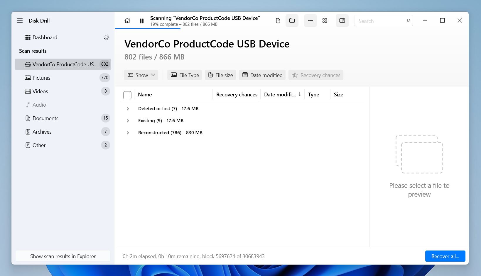Tick the select-all checkbox in the header
Viewport: 481px width, 276px height.
pyautogui.click(x=127, y=95)
